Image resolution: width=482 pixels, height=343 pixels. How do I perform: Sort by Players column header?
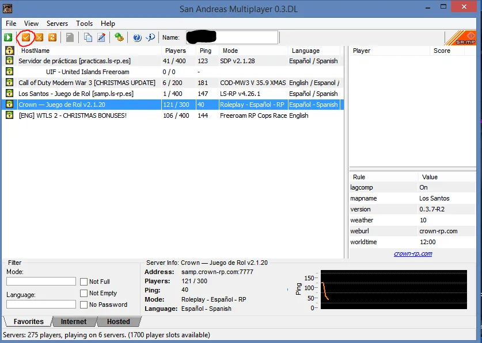click(179, 51)
